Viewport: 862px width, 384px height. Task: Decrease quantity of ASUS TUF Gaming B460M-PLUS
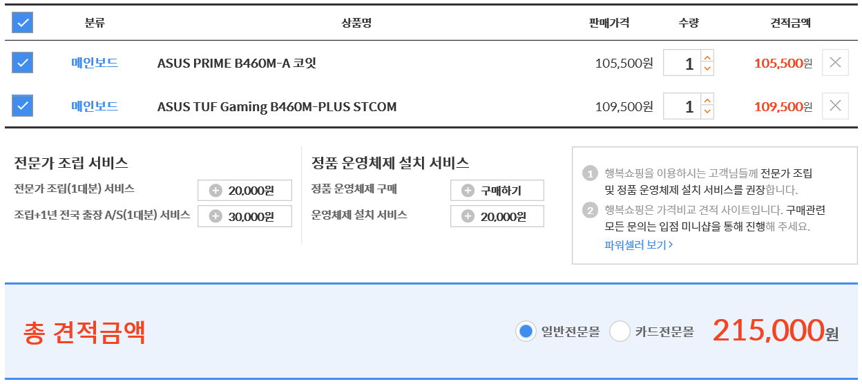pos(707,112)
